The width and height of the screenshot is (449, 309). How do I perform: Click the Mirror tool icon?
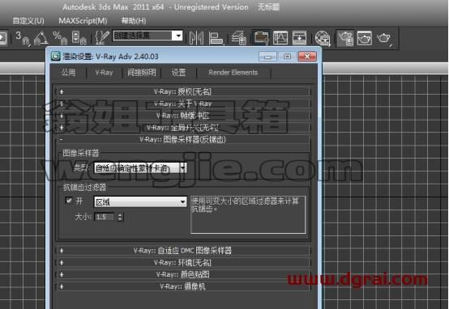pyautogui.click(x=197, y=38)
